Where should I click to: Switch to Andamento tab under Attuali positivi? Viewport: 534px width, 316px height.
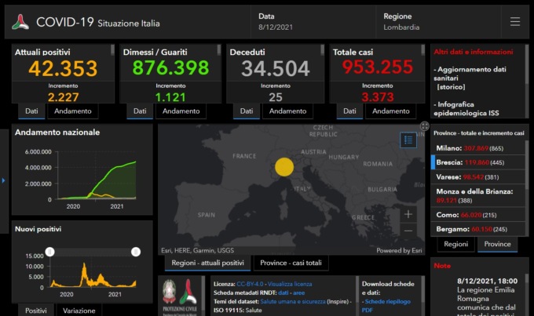75,111
